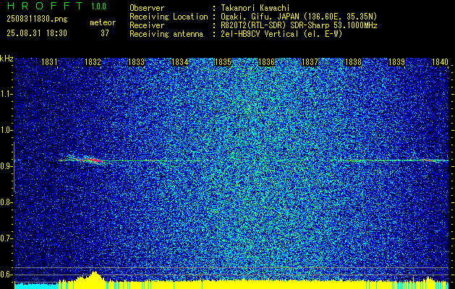Click time marker 1835
Viewport: 455px width, 289px height.
point(223,62)
